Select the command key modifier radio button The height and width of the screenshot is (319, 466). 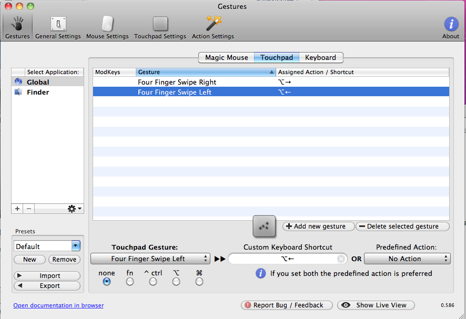click(199, 282)
